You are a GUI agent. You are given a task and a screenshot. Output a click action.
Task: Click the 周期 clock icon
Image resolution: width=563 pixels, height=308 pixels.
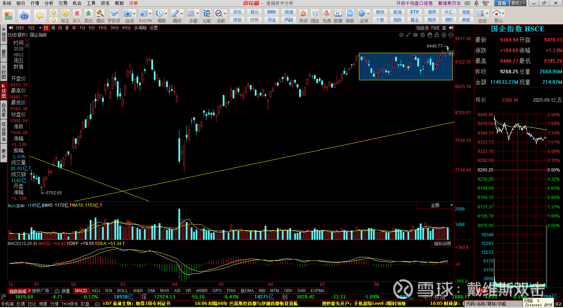pos(159,14)
